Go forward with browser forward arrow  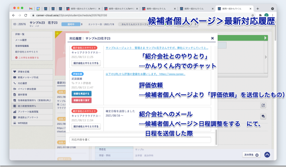point(20,15)
